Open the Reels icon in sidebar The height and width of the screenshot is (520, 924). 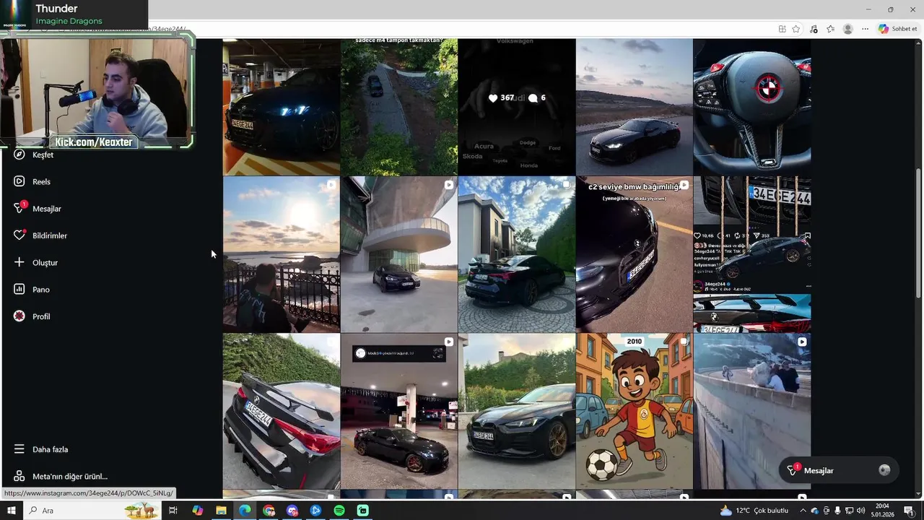(19, 181)
